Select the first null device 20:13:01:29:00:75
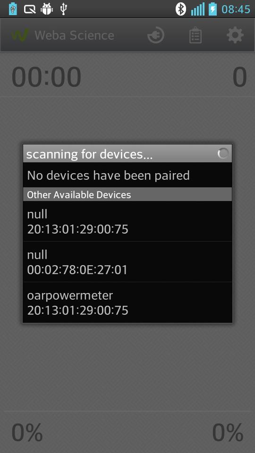The height and width of the screenshot is (453, 255). (127, 221)
